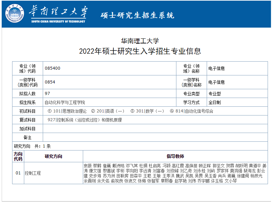The height and width of the screenshot is (202, 272).
Task: Select the 全日制 study mode value
Action: (x=214, y=102)
